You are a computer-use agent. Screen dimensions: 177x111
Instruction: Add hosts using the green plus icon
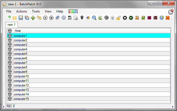[x=33, y=18]
